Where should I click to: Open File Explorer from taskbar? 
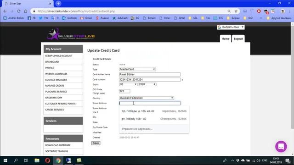[x=37, y=160]
